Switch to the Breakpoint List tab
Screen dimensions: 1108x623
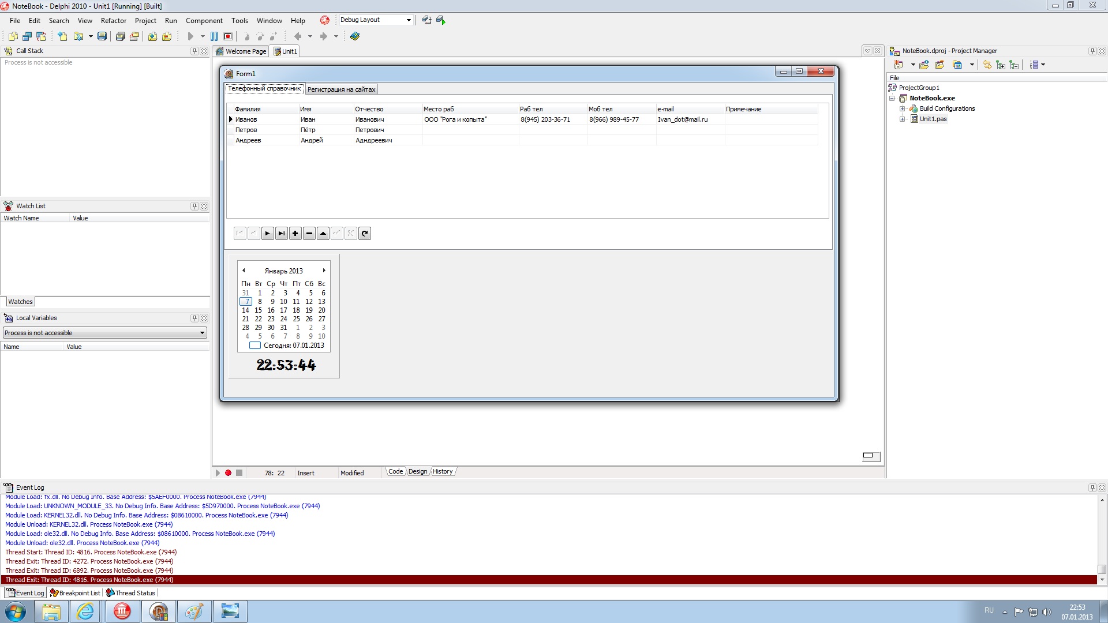pos(75,592)
